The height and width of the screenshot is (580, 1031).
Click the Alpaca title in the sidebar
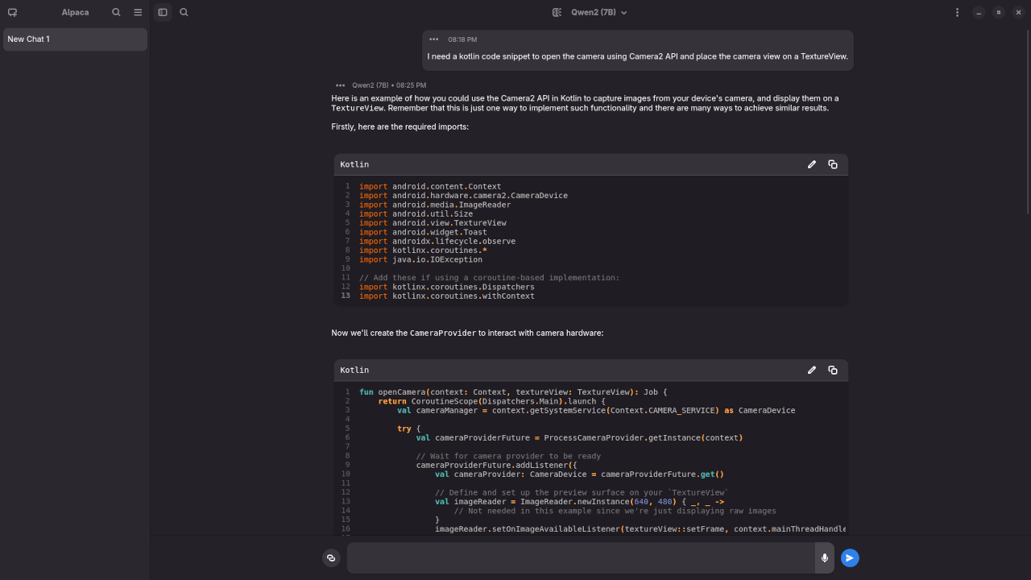click(76, 12)
